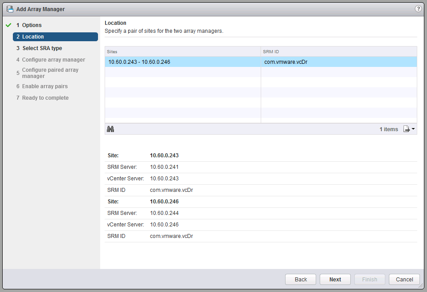Viewport: 427px width, 292px height.
Task: Select step 5 Configure paired array manager
Action: coord(50,73)
